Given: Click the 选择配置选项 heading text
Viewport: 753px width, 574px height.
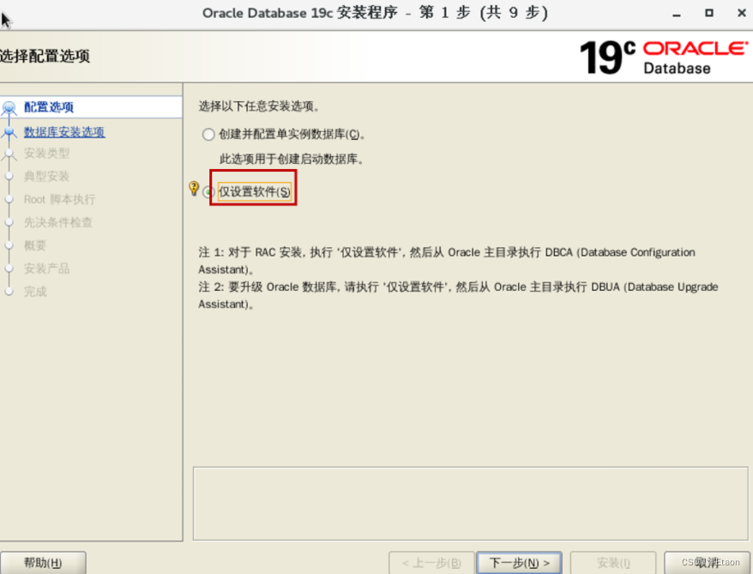Looking at the screenshot, I should point(45,57).
